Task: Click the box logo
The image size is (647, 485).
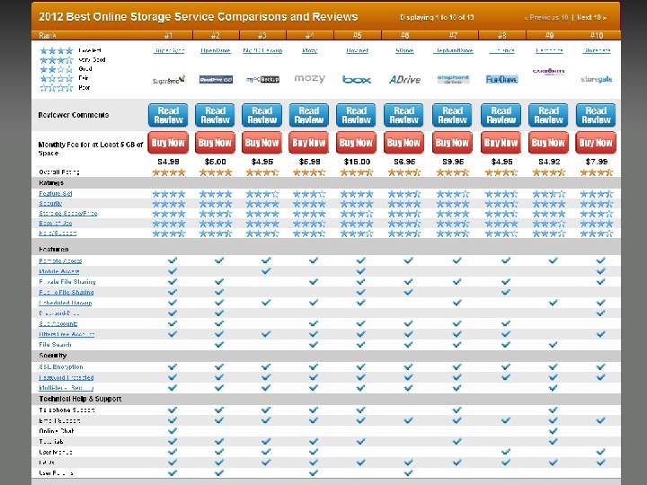Action: (357, 79)
